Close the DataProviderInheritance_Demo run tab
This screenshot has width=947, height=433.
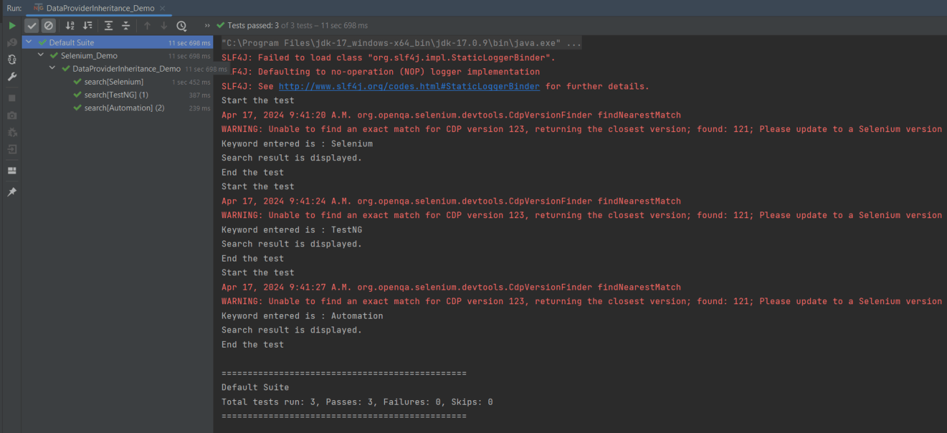pyautogui.click(x=163, y=8)
